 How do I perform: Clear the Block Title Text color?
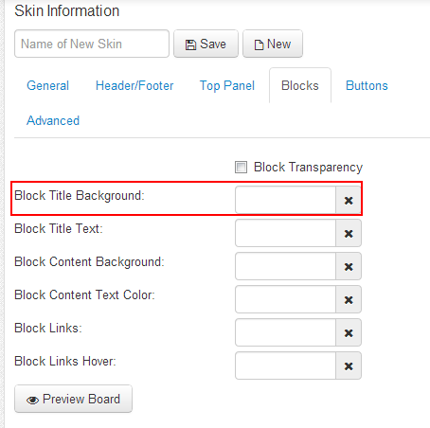pos(349,233)
